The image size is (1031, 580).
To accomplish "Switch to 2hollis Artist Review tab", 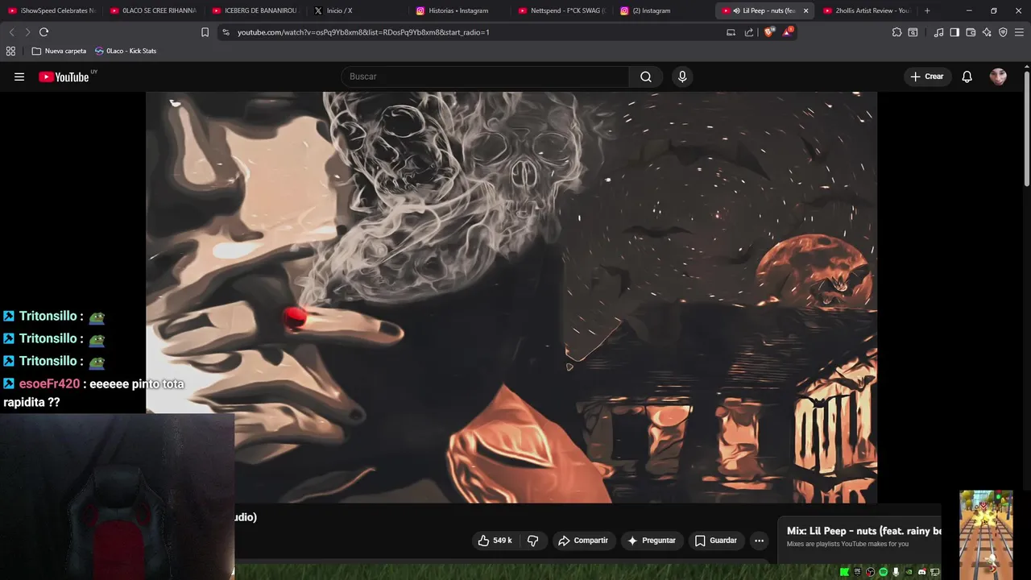I will [x=867, y=10].
